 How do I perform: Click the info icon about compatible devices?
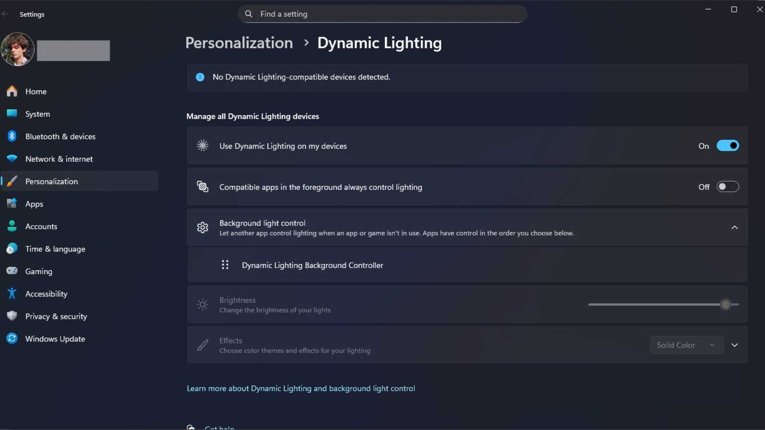click(x=200, y=77)
